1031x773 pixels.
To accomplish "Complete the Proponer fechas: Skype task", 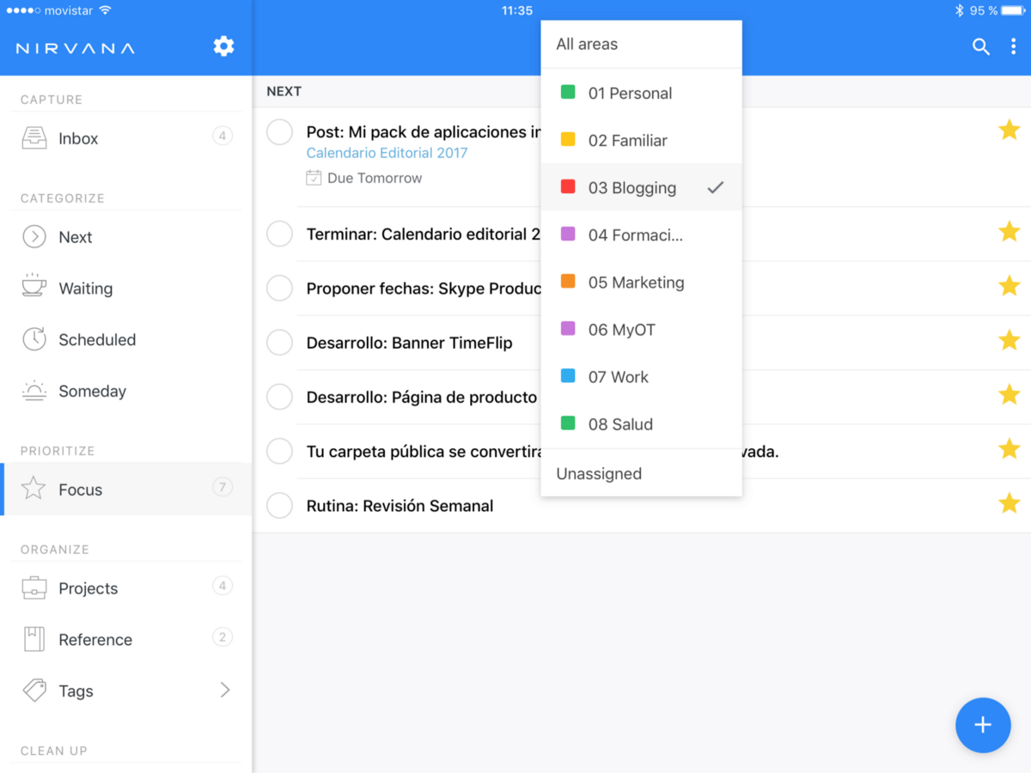I will (x=279, y=288).
